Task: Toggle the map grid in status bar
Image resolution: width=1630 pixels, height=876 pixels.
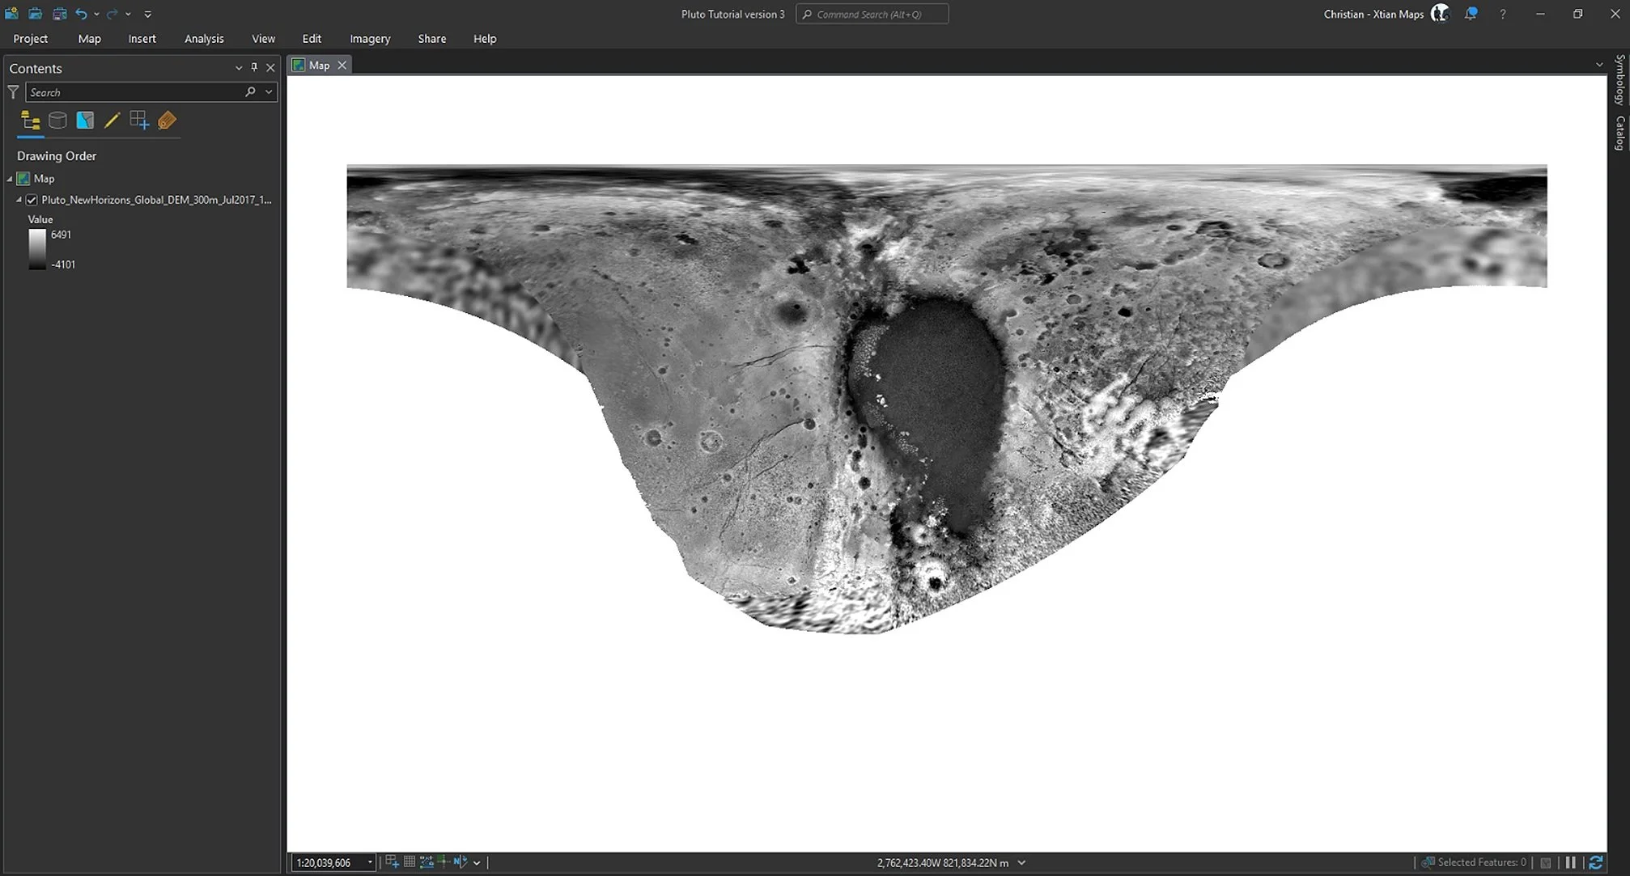Action: point(410,862)
